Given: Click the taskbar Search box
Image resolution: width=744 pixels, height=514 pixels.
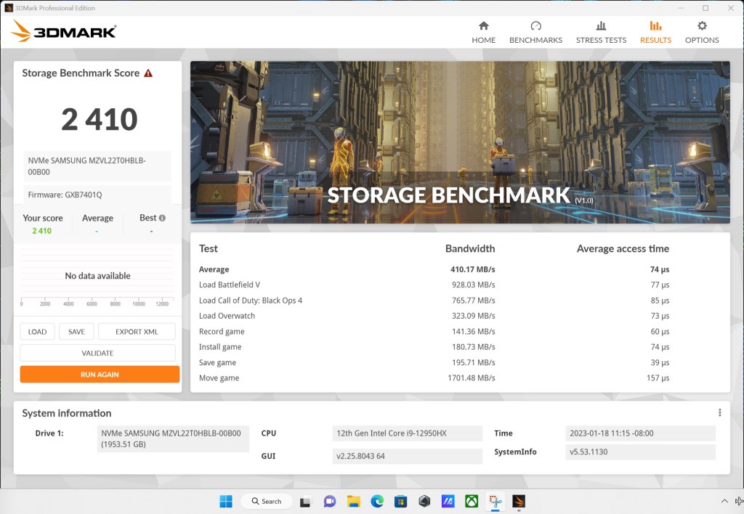Looking at the screenshot, I should pyautogui.click(x=265, y=501).
